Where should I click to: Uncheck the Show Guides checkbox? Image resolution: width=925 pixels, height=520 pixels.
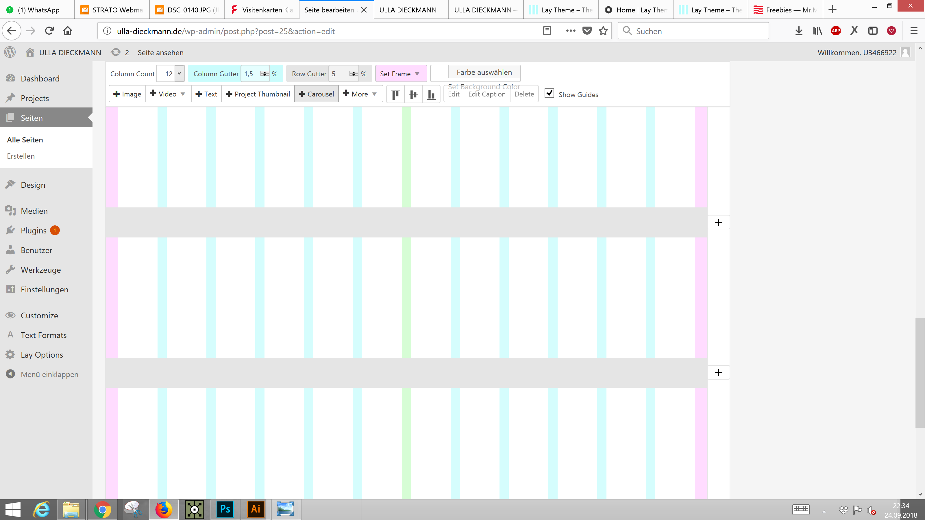(549, 93)
